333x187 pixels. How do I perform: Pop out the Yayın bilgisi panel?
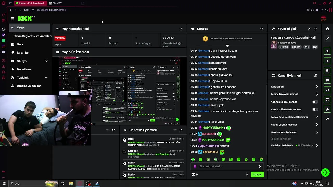coord(316,29)
